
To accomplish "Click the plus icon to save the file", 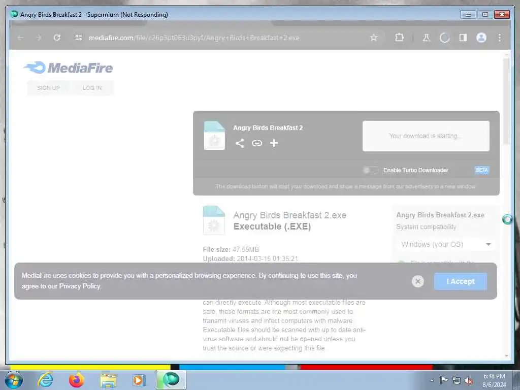I will [x=274, y=143].
